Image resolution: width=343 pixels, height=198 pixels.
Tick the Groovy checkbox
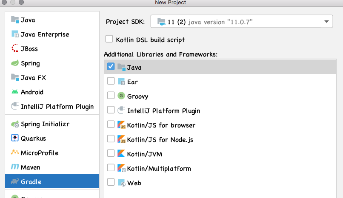111,96
